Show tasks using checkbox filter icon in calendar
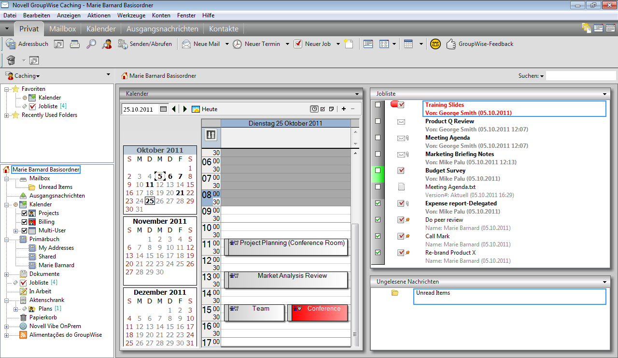618x358 pixels. pyautogui.click(x=323, y=109)
